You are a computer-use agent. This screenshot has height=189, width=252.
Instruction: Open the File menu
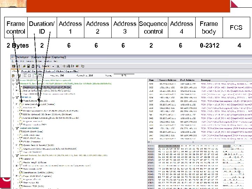coord(17,61)
